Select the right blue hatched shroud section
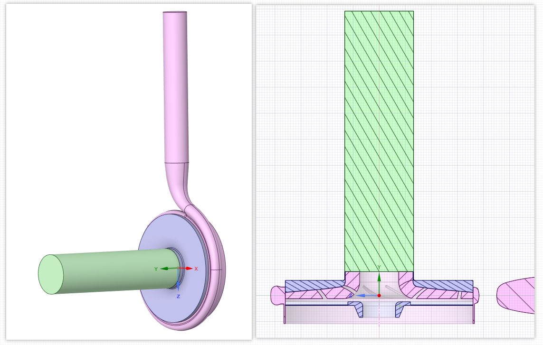This screenshot has height=345, width=543. [444, 285]
